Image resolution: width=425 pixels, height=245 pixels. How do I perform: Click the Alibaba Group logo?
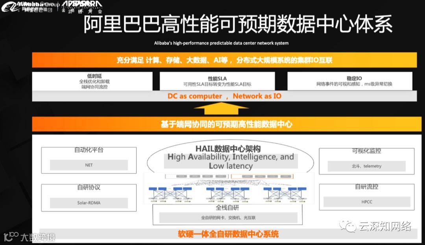[30, 7]
